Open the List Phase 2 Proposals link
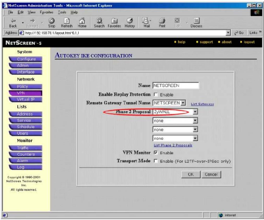Screen dimensions: 264x220 point(173,145)
